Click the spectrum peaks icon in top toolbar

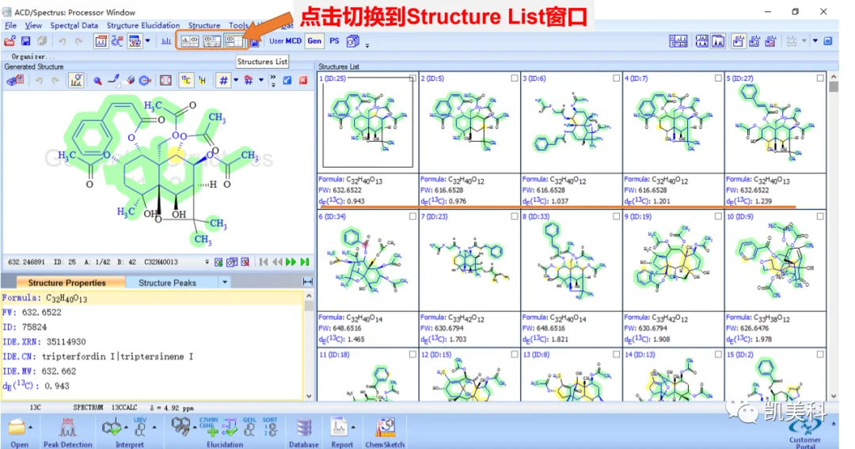click(x=165, y=41)
